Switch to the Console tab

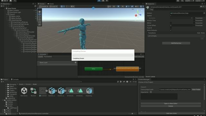tap(15, 79)
